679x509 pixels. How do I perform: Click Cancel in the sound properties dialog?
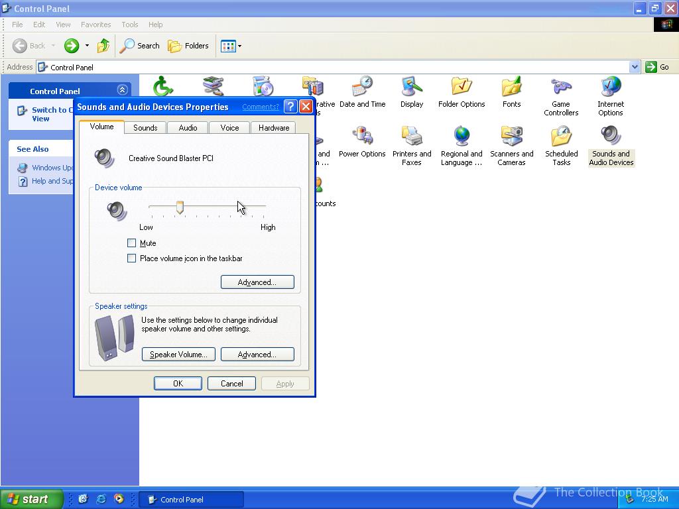[x=231, y=384]
